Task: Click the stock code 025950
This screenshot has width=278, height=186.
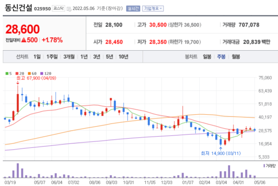Action: [x=42, y=9]
